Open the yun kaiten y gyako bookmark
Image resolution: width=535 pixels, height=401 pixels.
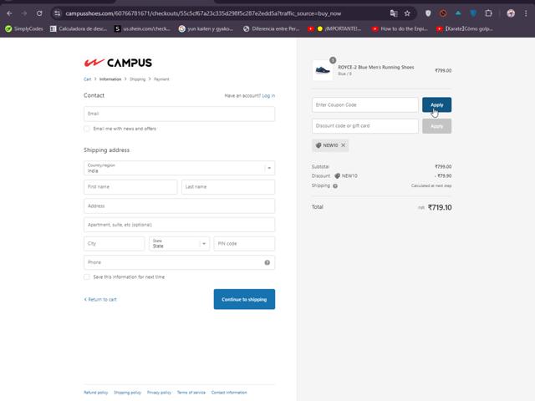click(206, 28)
